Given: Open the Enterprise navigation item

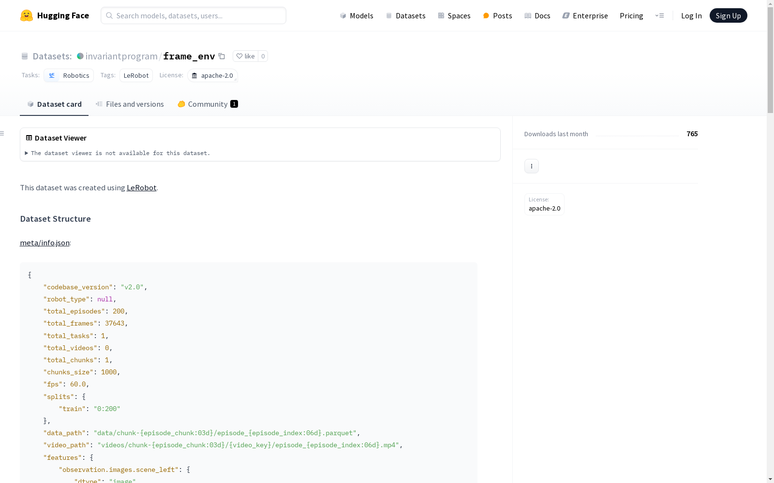Looking at the screenshot, I should pos(585,15).
